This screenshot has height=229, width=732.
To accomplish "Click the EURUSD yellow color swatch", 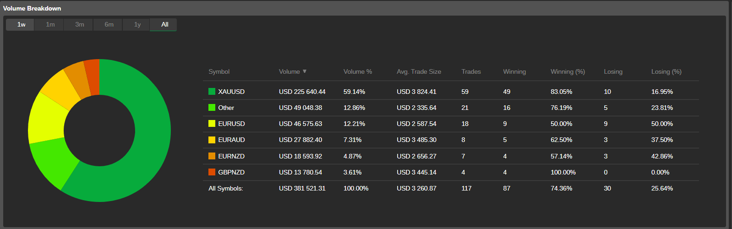I will click(212, 124).
